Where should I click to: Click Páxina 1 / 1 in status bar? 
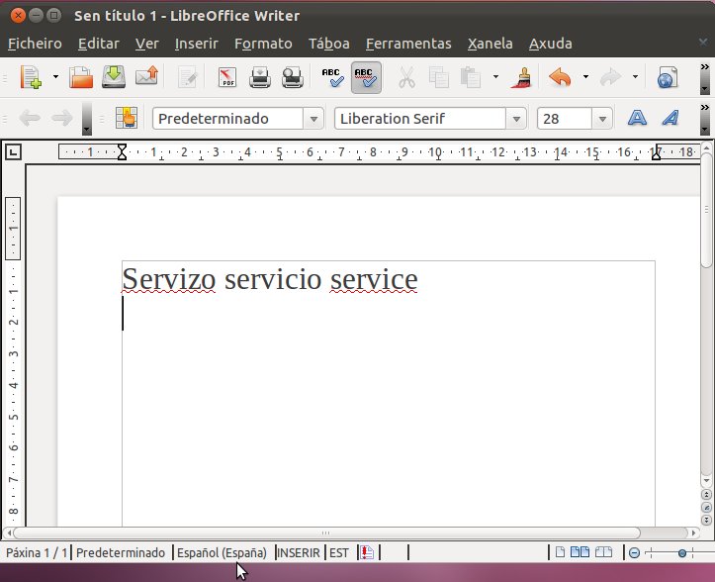coord(36,552)
